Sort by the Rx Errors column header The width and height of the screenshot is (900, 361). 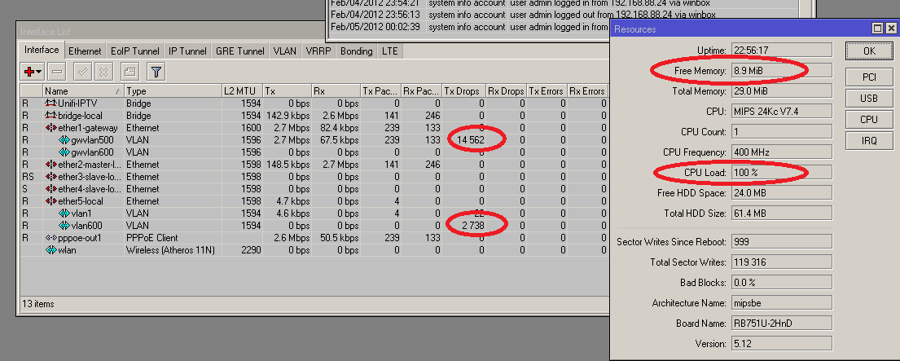coord(587,91)
